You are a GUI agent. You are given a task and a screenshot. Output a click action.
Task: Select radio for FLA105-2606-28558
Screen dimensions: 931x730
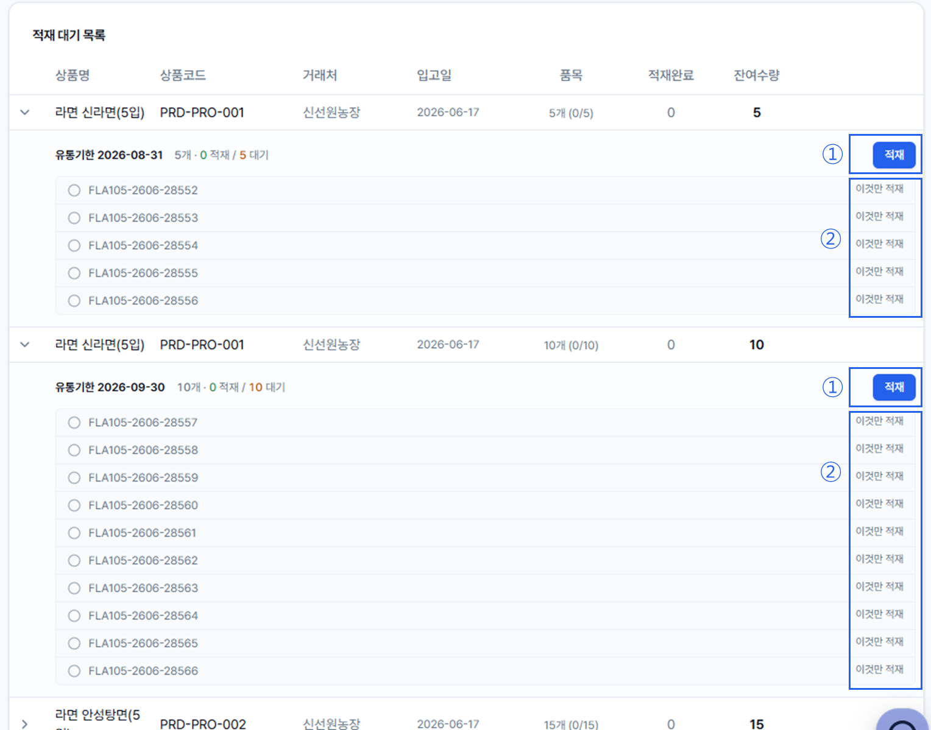74,450
